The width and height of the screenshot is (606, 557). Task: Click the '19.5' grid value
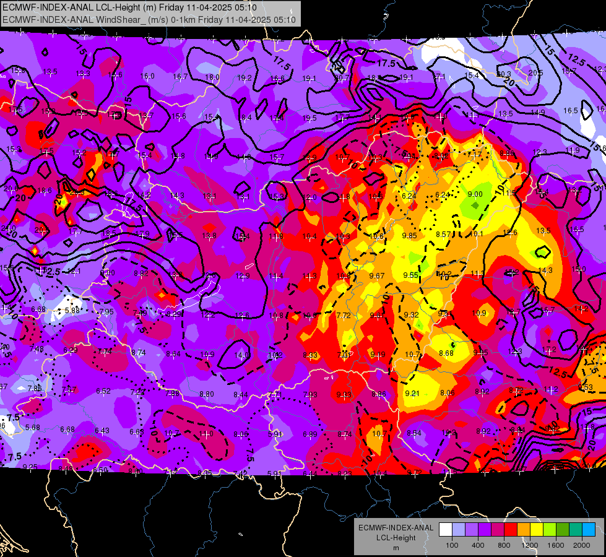pyautogui.click(x=309, y=118)
